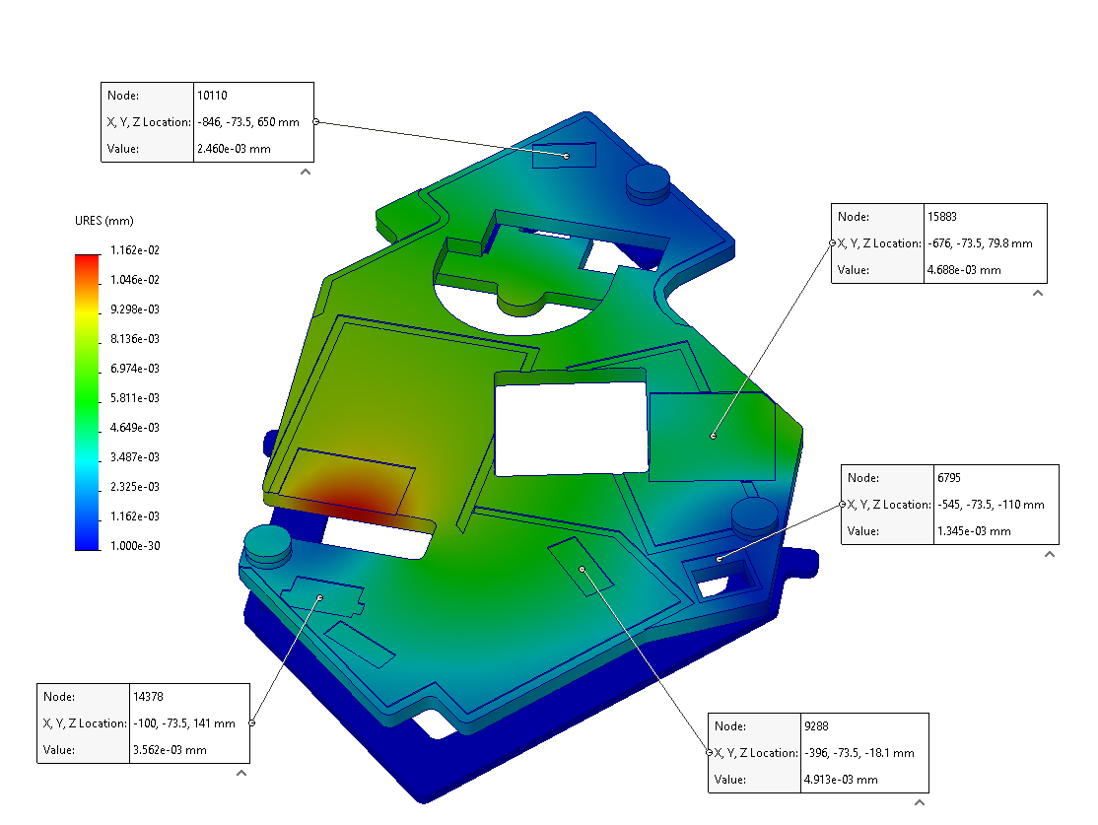
Task: Click node number 6795 text
Action: click(x=949, y=478)
